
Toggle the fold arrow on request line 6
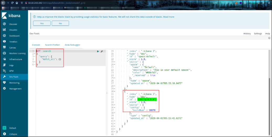click(35, 64)
